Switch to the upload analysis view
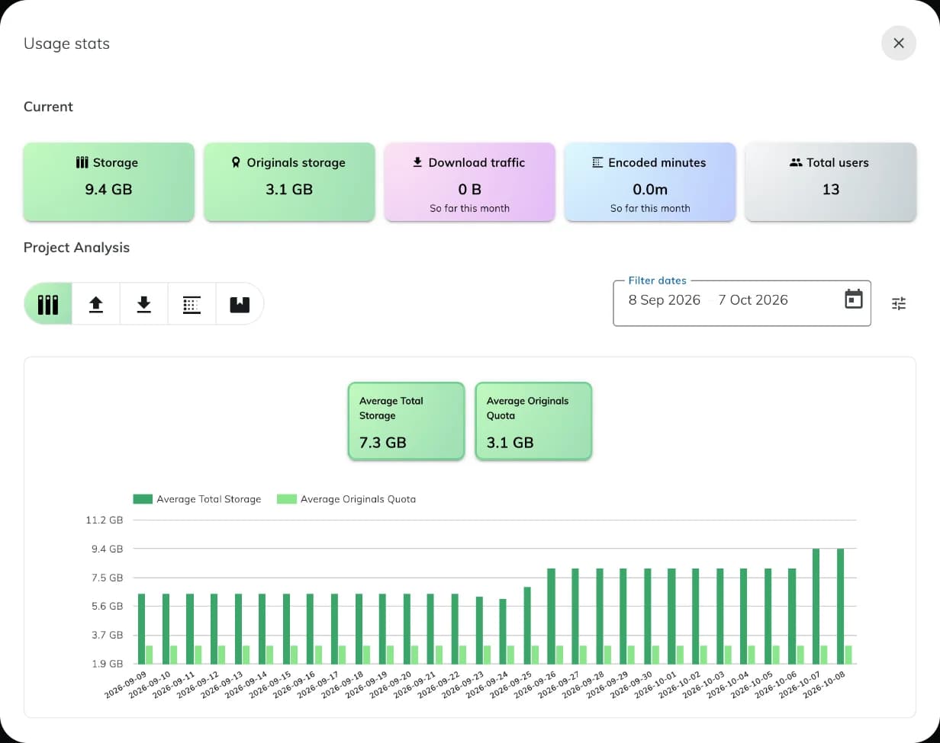This screenshot has width=940, height=743. point(96,304)
